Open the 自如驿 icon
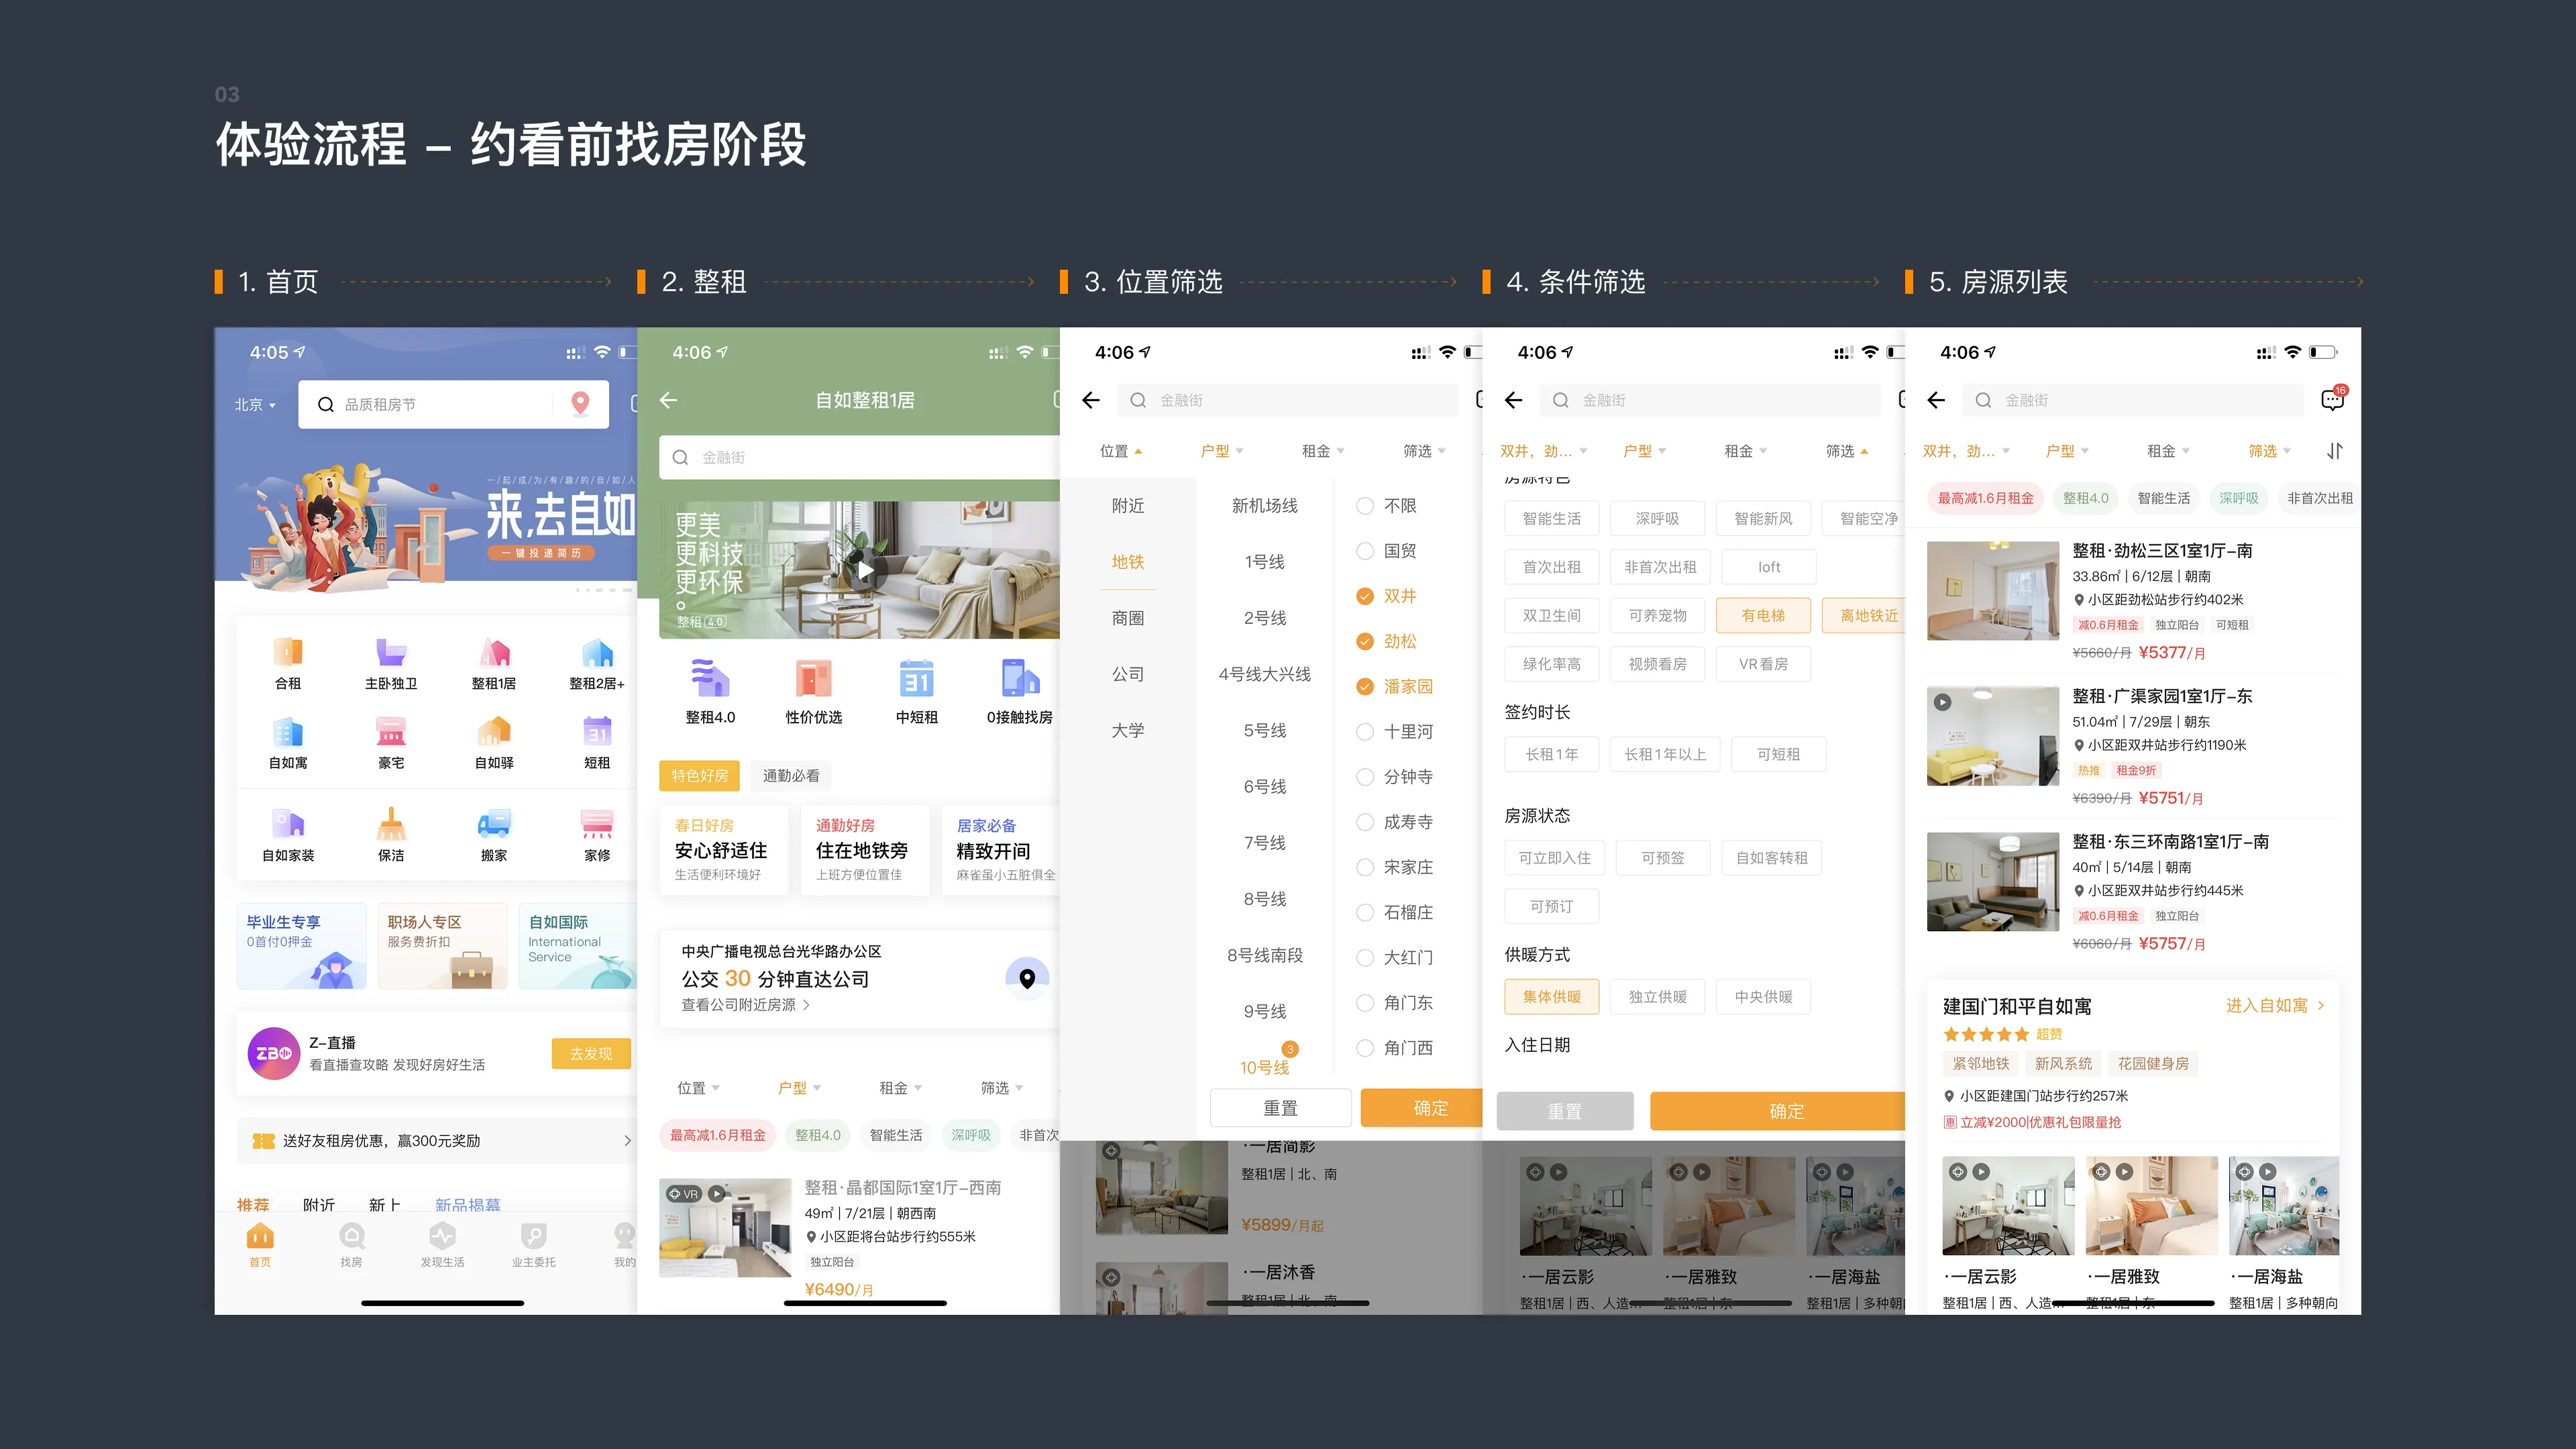 click(494, 732)
